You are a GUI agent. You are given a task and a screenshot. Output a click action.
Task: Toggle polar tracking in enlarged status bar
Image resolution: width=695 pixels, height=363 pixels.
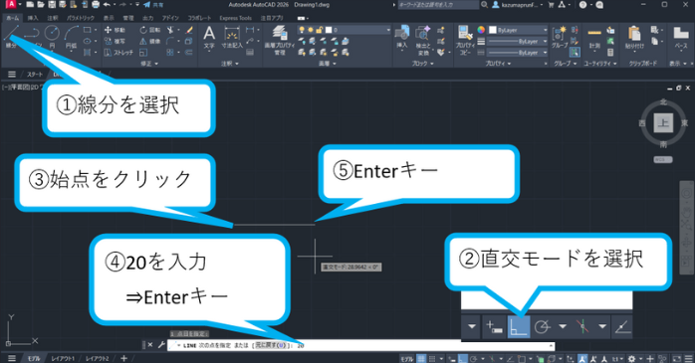point(543,327)
